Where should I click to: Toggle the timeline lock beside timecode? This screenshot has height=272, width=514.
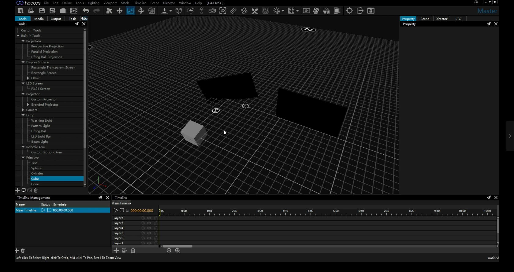pos(127,211)
